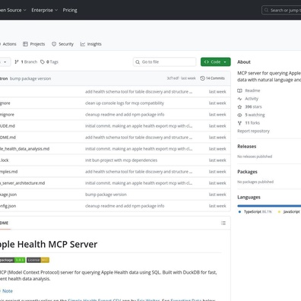The height and width of the screenshot is (301, 301).
Task: Click the search magnifier in Go to file
Action: click(138, 62)
